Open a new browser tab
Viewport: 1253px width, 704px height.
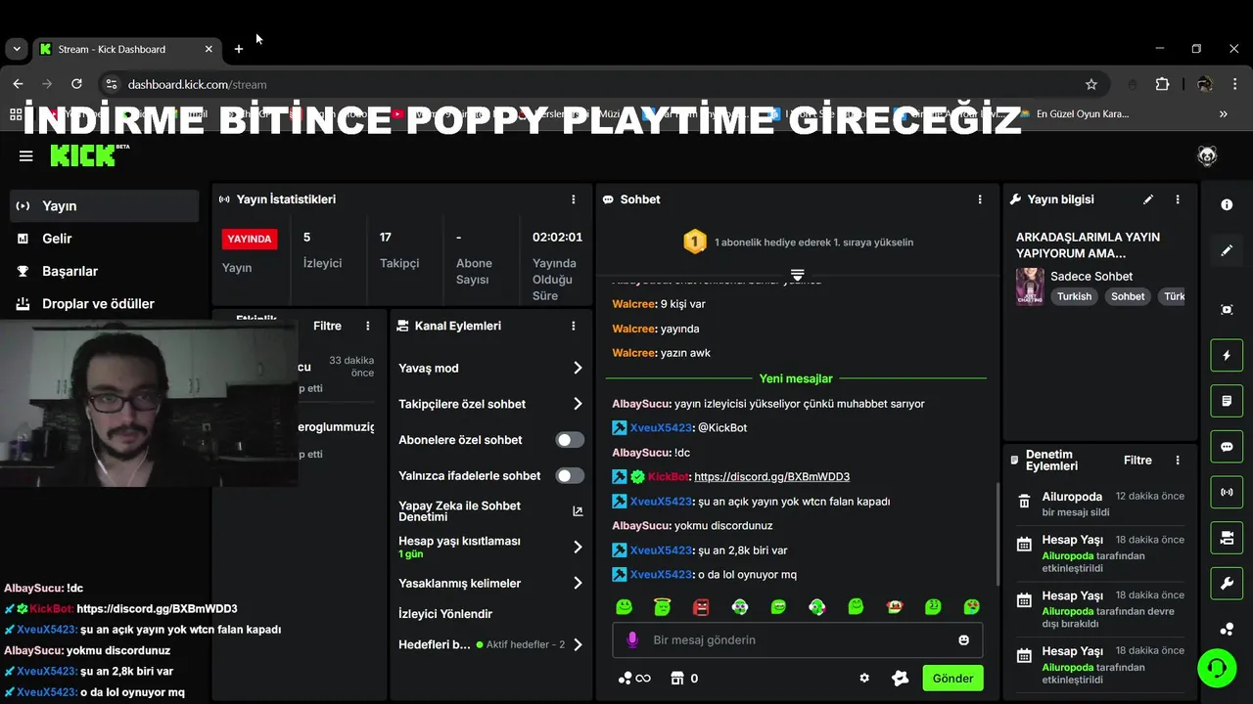[239, 49]
